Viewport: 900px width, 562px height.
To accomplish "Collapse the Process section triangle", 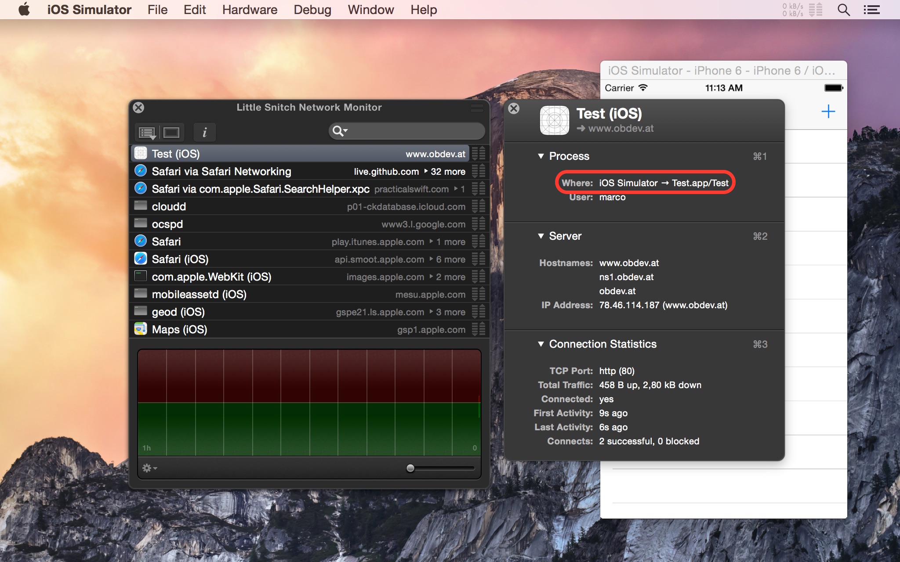I will click(541, 156).
